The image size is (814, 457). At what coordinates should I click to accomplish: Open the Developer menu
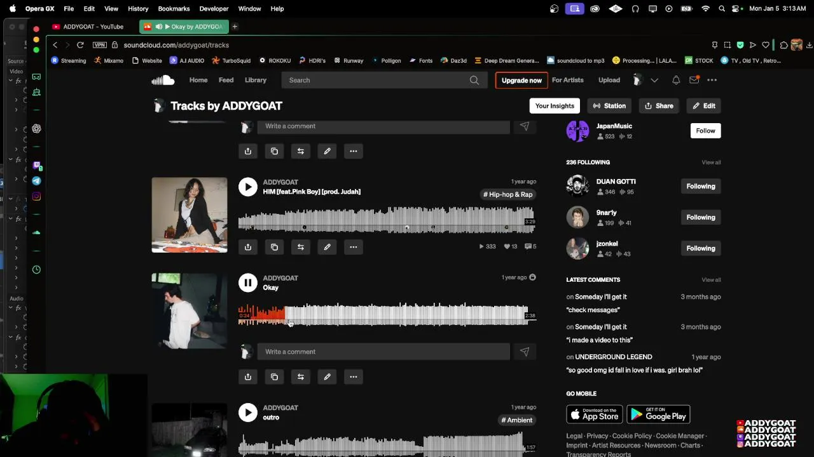(x=214, y=9)
